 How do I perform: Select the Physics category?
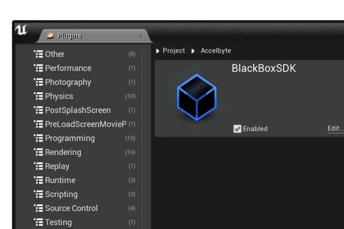click(84, 96)
